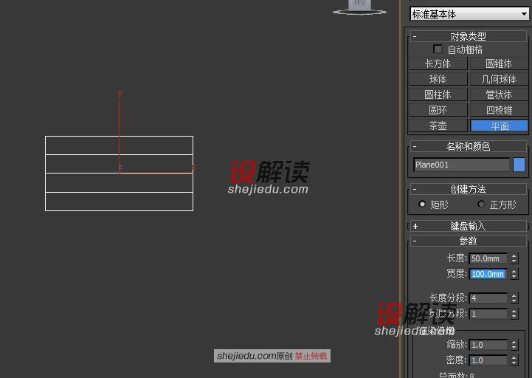Click the 密度 field showing 1.0

point(488,360)
